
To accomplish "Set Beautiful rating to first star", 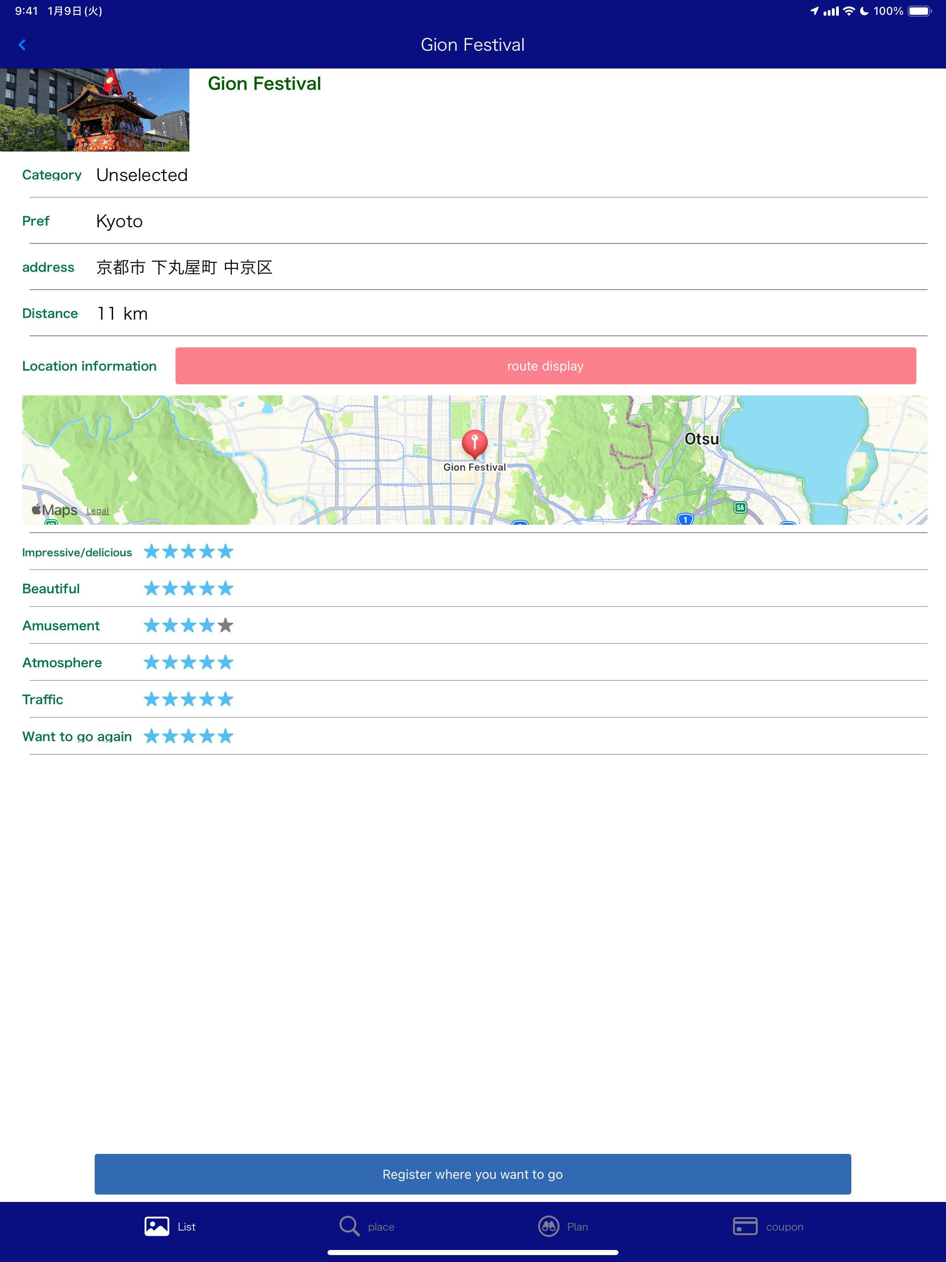I will tap(151, 589).
